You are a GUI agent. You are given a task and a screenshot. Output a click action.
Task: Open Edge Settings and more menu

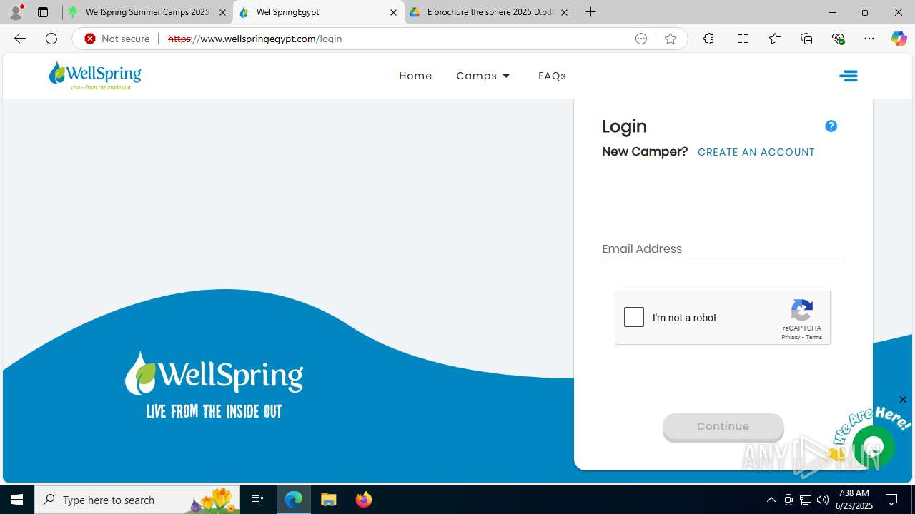(x=869, y=39)
